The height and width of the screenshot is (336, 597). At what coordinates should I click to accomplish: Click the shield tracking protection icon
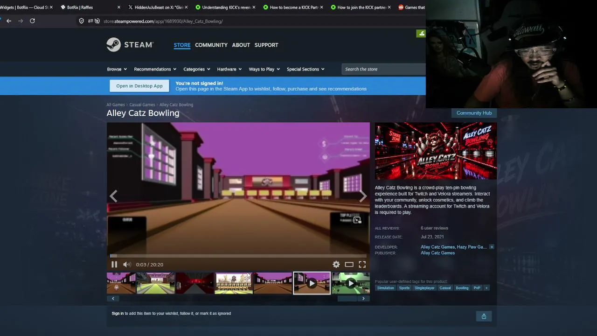(82, 21)
